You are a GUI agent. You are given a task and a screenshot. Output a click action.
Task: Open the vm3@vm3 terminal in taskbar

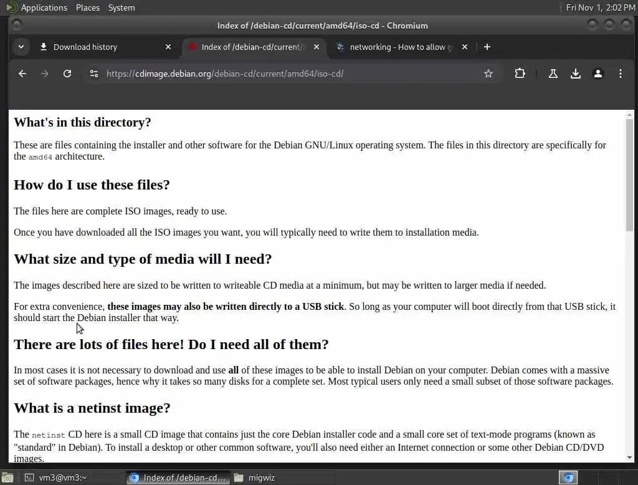74,478
